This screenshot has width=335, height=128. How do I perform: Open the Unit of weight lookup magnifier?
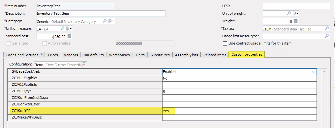point(289,13)
